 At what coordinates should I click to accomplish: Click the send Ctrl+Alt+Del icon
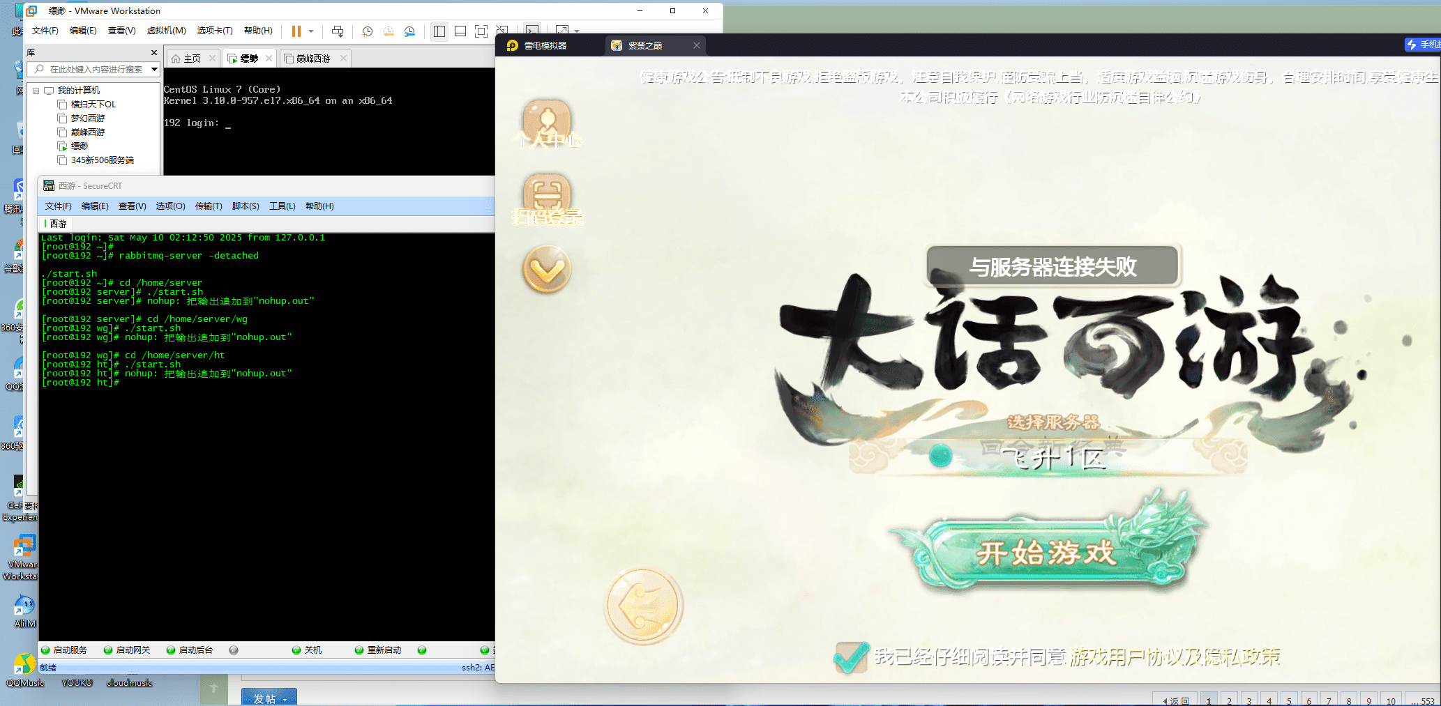click(338, 31)
